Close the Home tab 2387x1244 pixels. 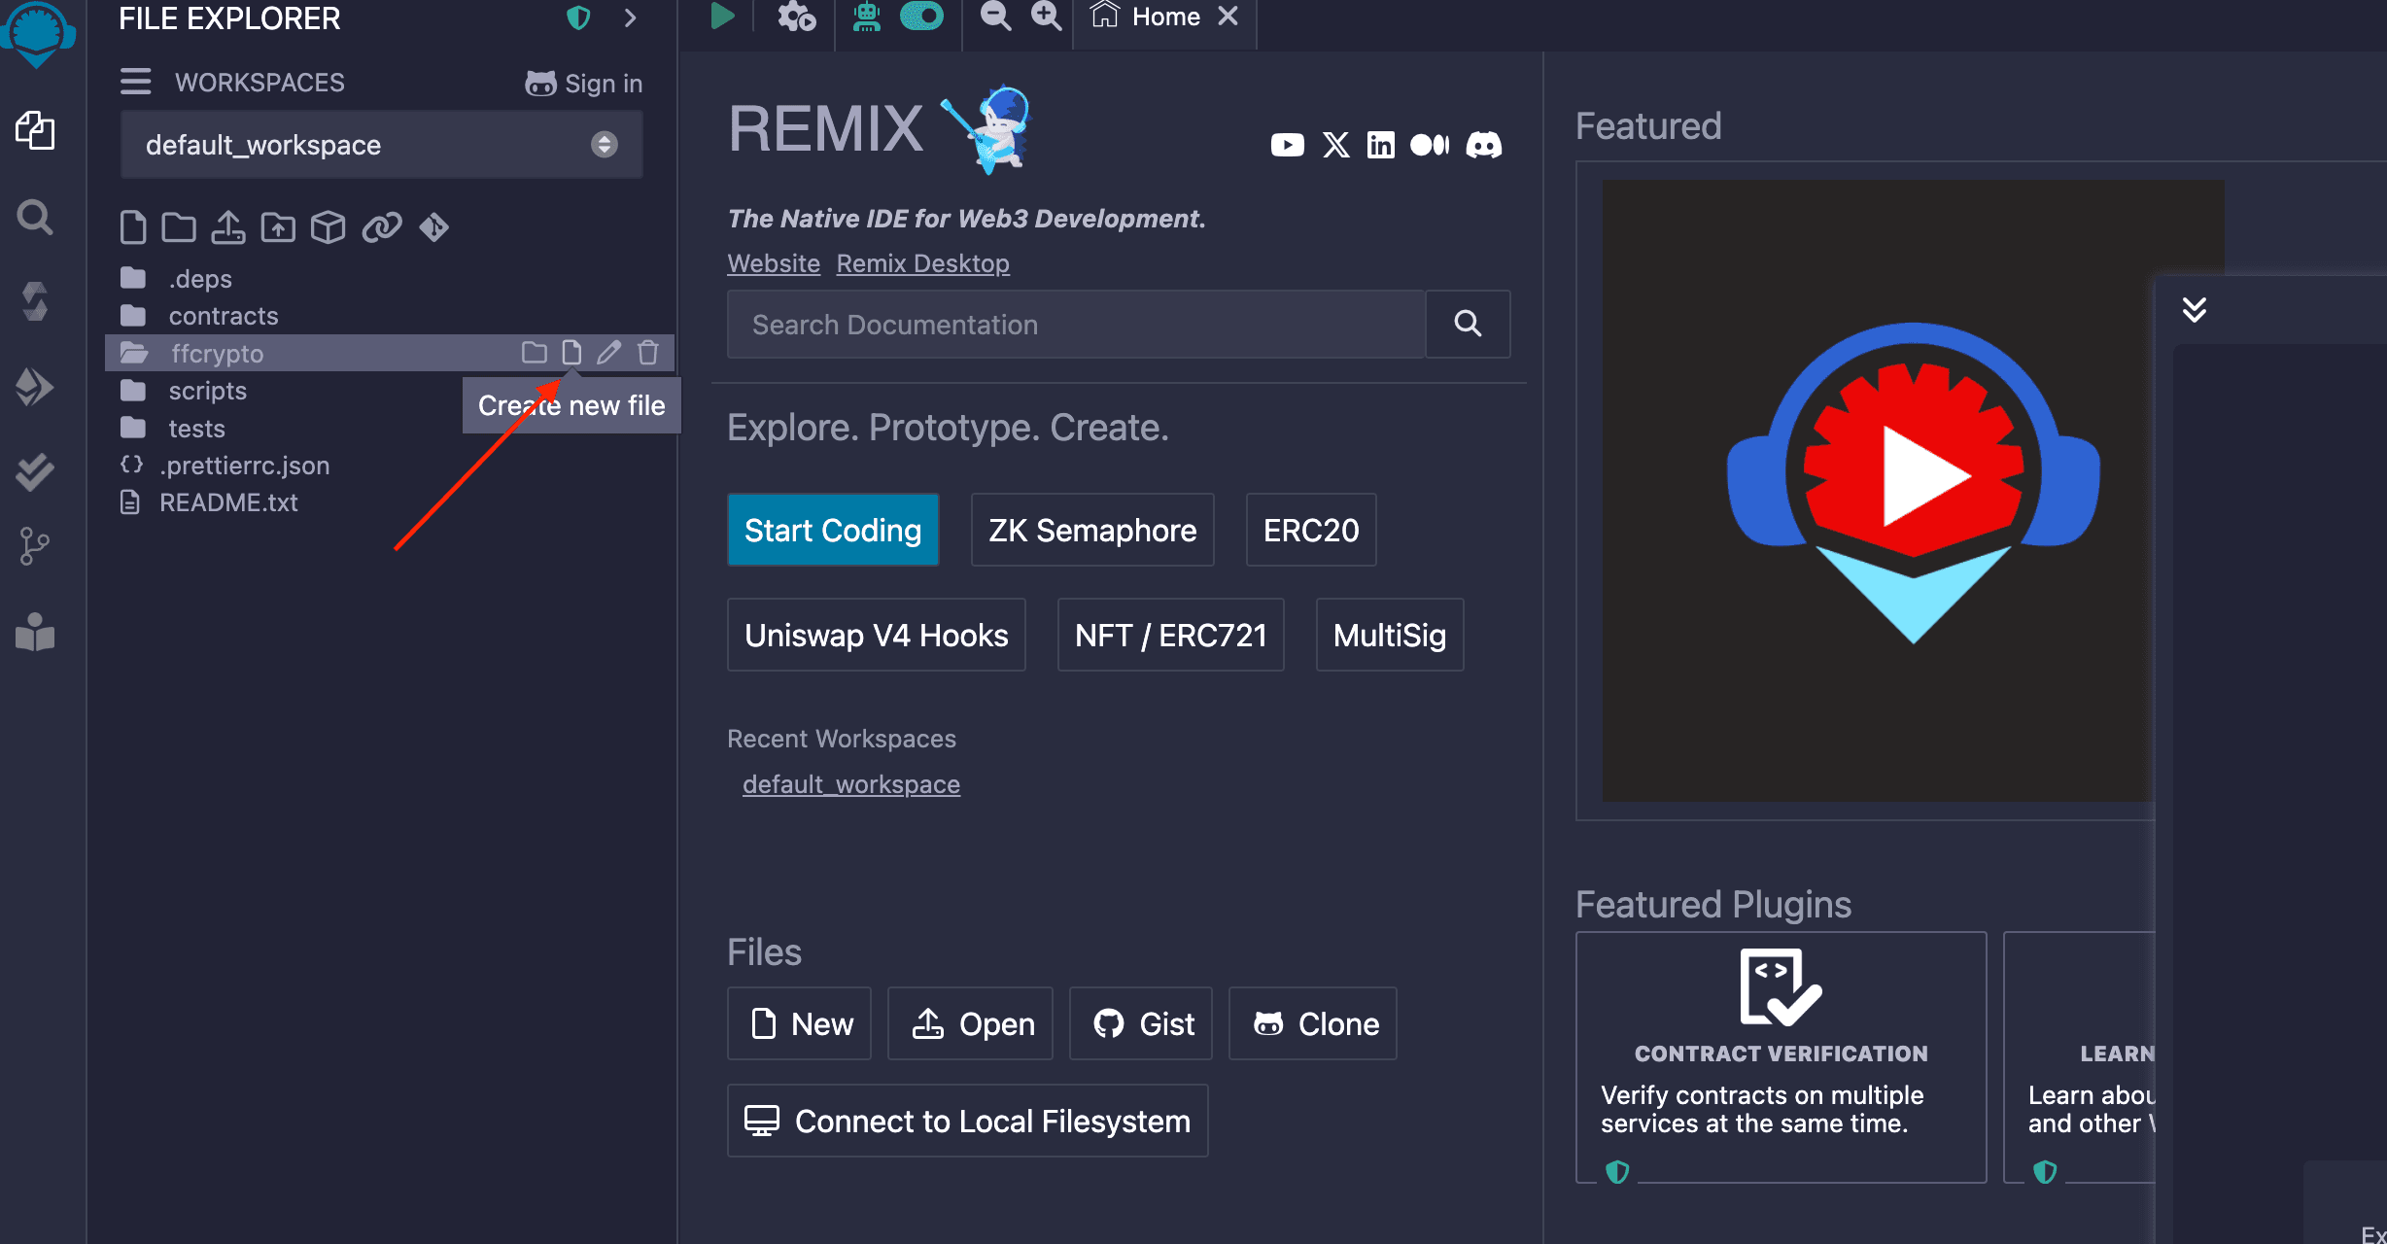[1228, 17]
